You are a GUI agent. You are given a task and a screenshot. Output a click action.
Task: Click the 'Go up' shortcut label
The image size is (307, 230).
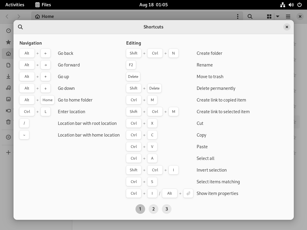click(x=64, y=77)
